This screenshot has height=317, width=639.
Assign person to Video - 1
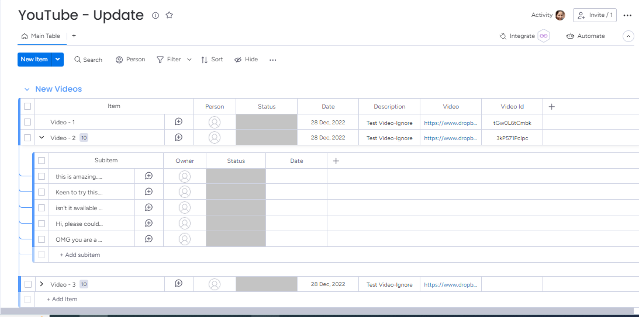(x=215, y=122)
